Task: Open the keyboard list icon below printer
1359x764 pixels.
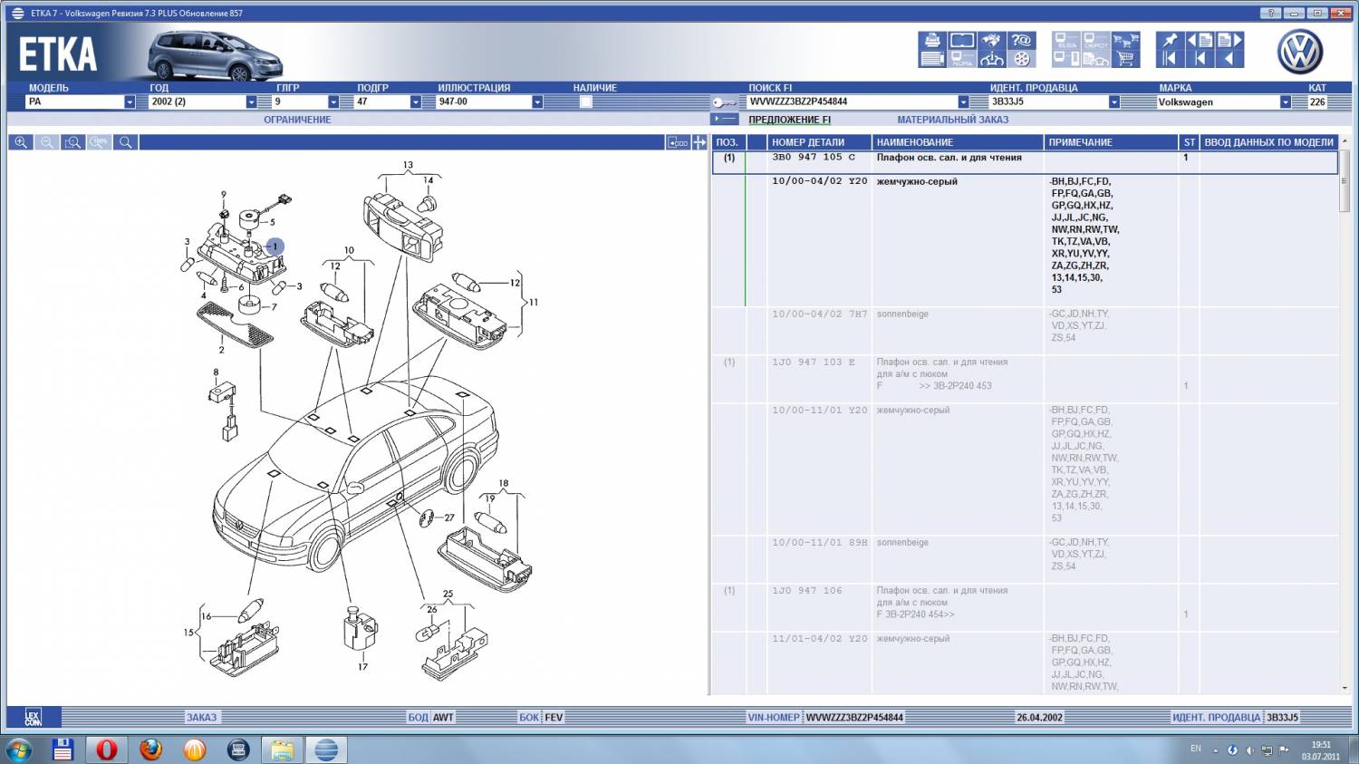Action: pos(932,59)
